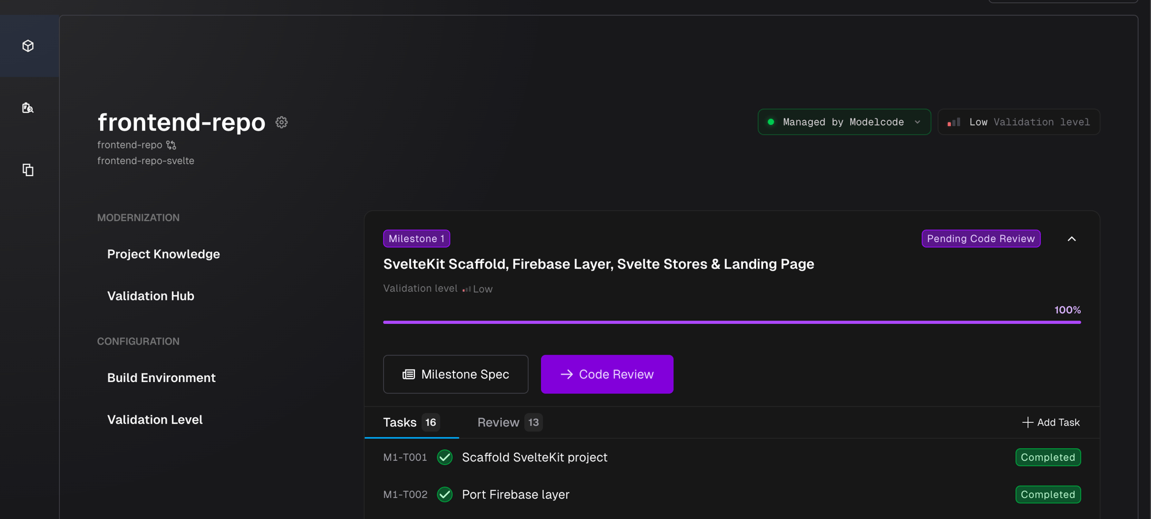Add a new task

[1051, 422]
